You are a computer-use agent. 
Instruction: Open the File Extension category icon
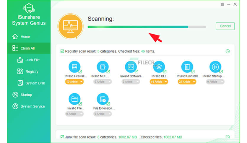click(103, 99)
